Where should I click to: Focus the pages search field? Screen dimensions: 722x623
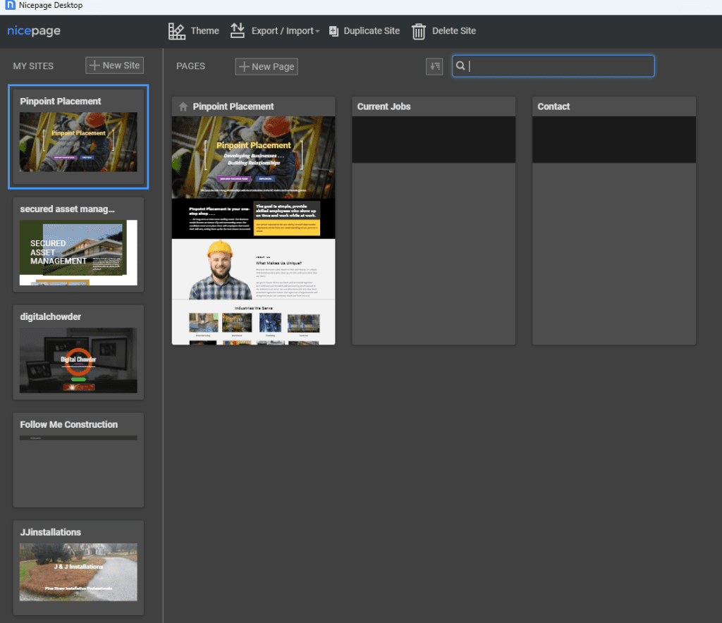coord(553,66)
